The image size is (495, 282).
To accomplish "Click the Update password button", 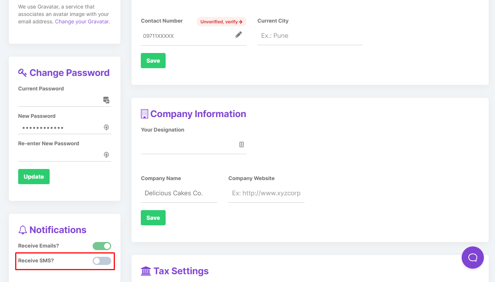I will tap(34, 177).
